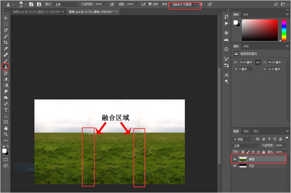
Task: Select the Pen tool
Action: click(x=6, y=104)
